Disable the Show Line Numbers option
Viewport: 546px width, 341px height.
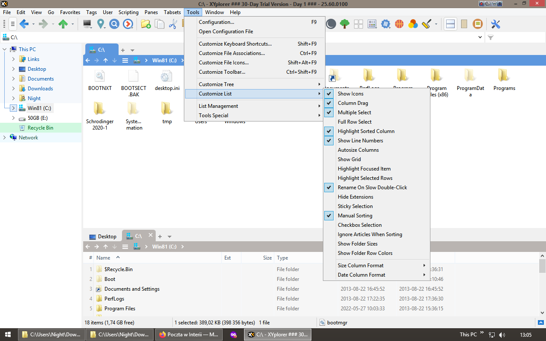click(x=360, y=140)
